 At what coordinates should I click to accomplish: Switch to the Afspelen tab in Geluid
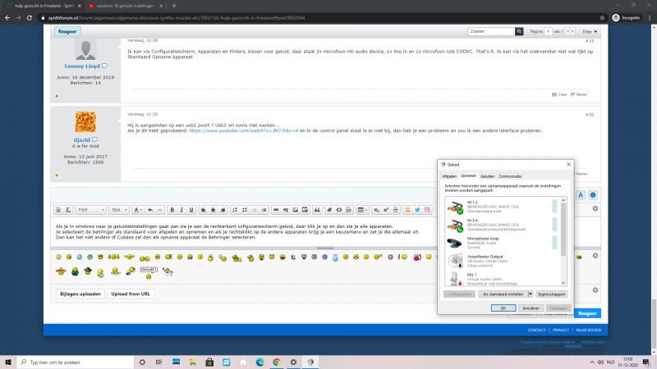click(449, 176)
